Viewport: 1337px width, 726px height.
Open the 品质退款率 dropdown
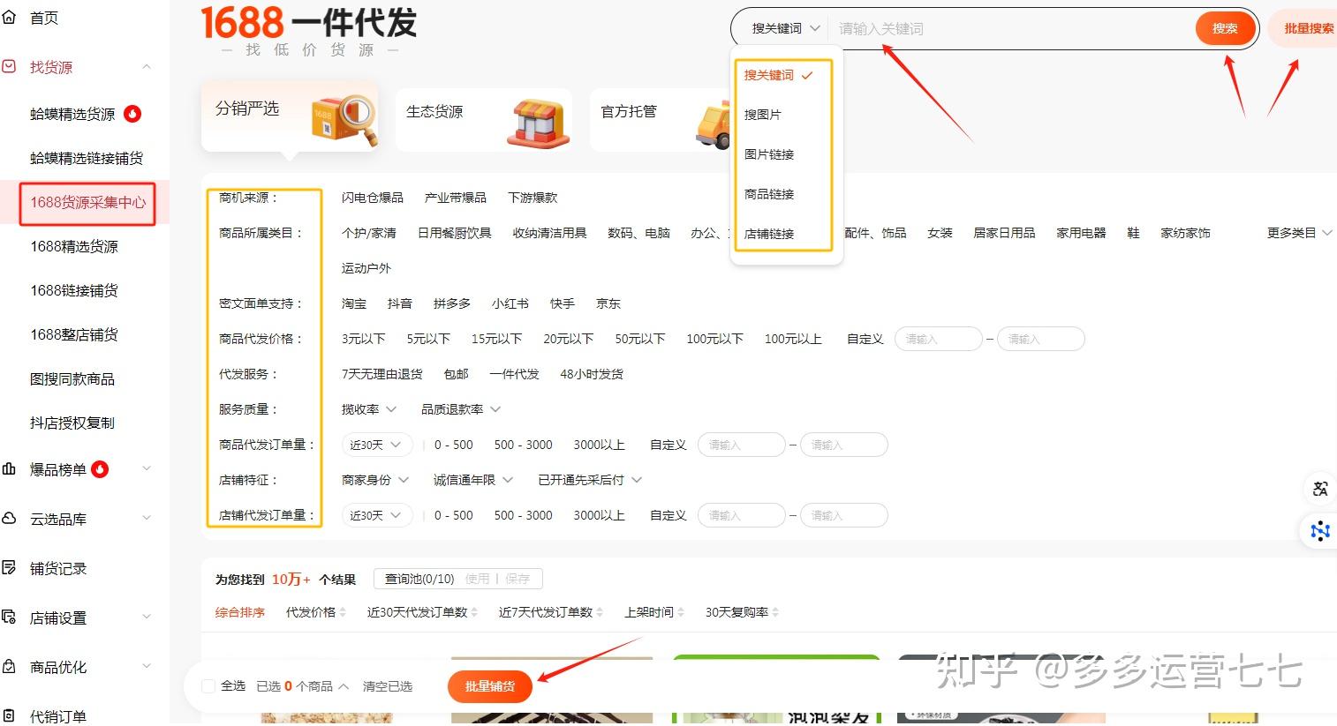(x=461, y=409)
